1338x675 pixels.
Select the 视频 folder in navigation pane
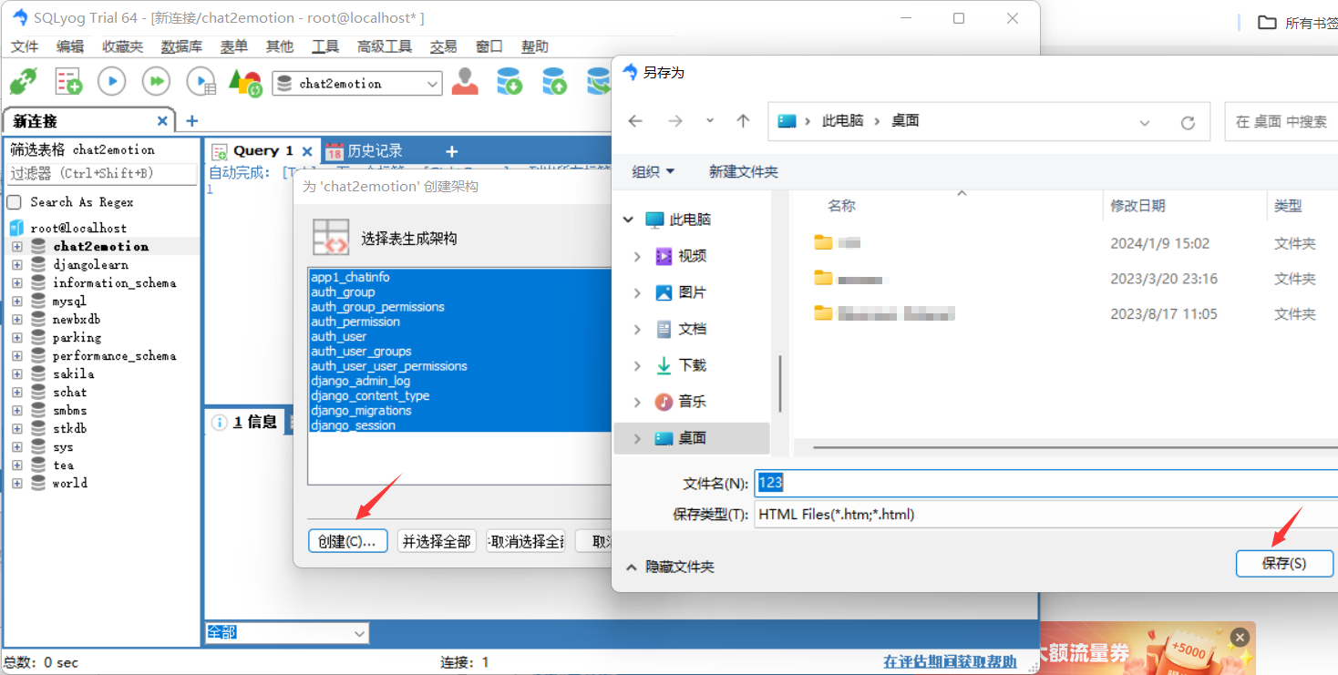692,256
